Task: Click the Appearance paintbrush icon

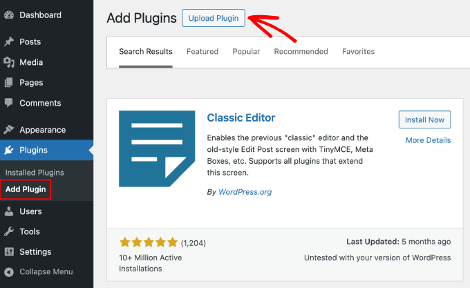Action: (x=9, y=130)
